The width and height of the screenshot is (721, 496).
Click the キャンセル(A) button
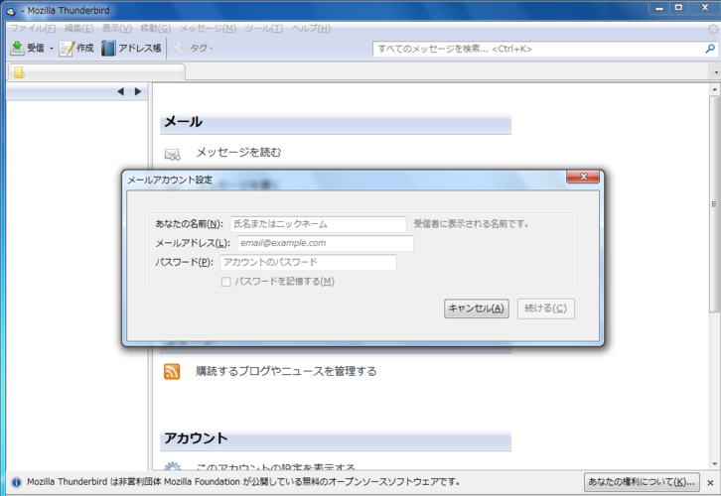(x=477, y=309)
